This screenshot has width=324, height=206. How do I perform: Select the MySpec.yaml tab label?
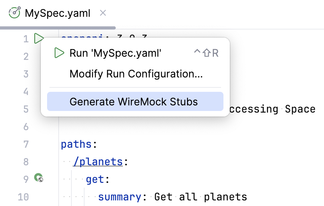click(x=57, y=13)
